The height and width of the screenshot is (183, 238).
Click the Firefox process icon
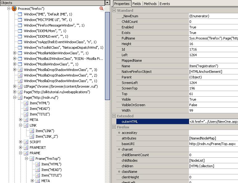pyautogui.click(x=14, y=9)
